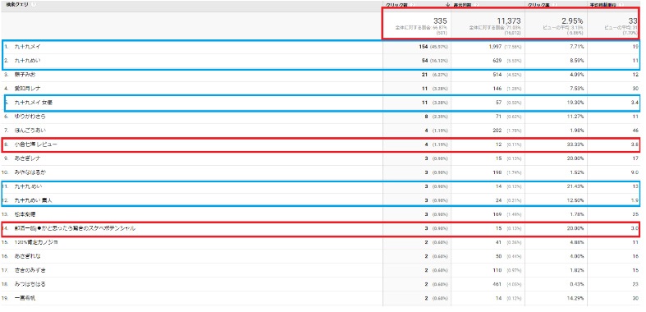Screen dimensions: 646x312
Task: Click help icon beside 検索クエリ header
Action: click(34, 5)
